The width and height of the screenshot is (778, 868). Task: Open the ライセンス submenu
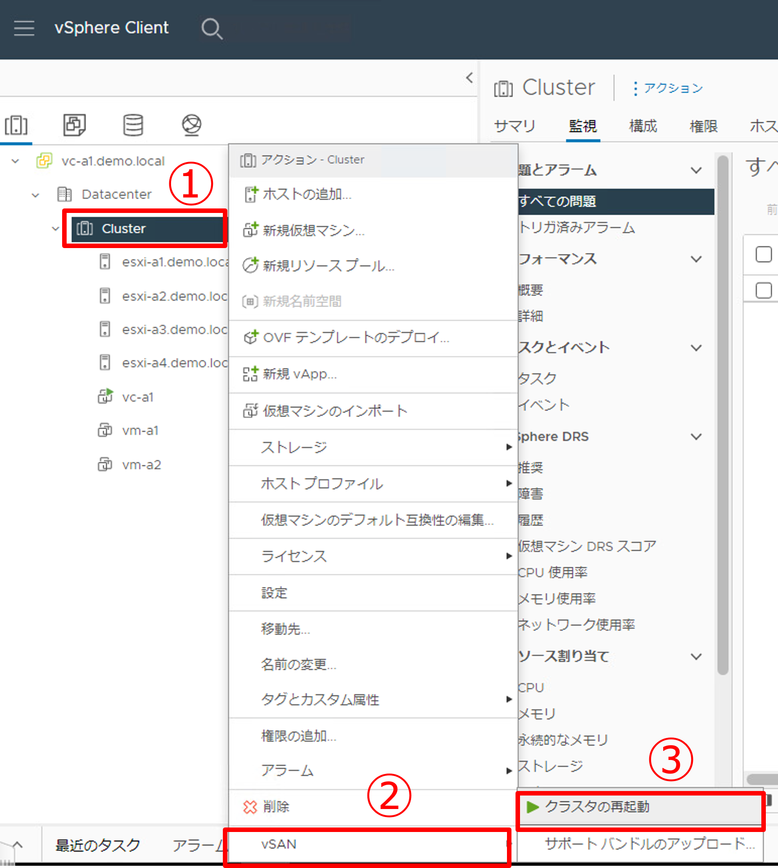373,556
